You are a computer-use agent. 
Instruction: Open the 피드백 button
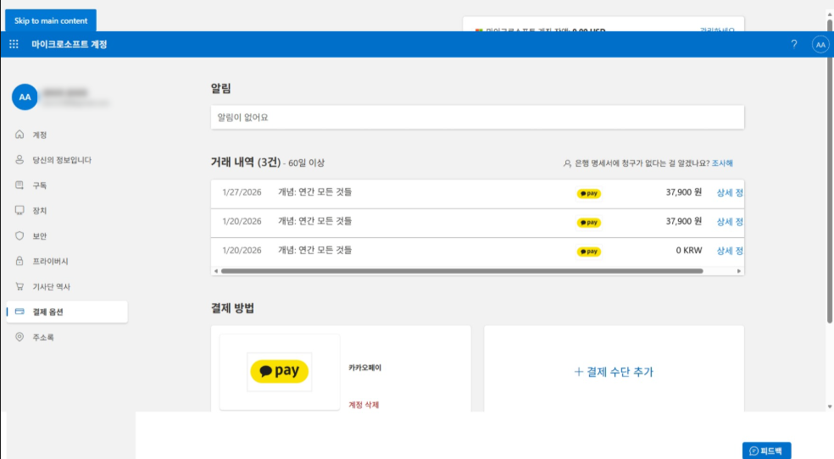pyautogui.click(x=766, y=451)
